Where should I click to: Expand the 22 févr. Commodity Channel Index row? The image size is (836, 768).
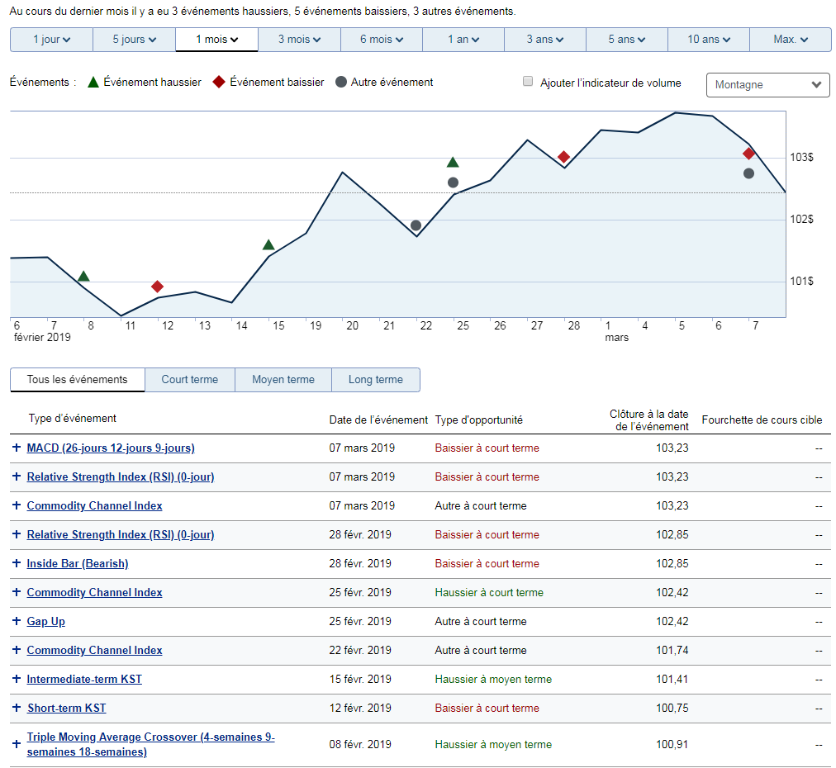pyautogui.click(x=17, y=650)
